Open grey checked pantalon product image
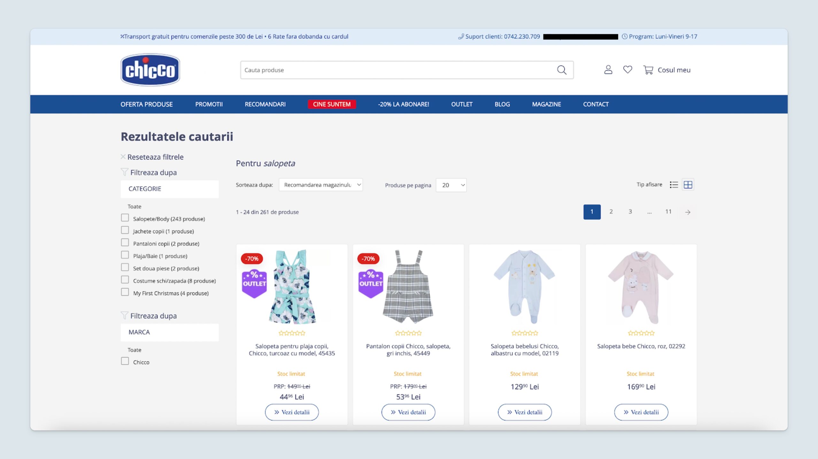The width and height of the screenshot is (818, 459). (408, 286)
